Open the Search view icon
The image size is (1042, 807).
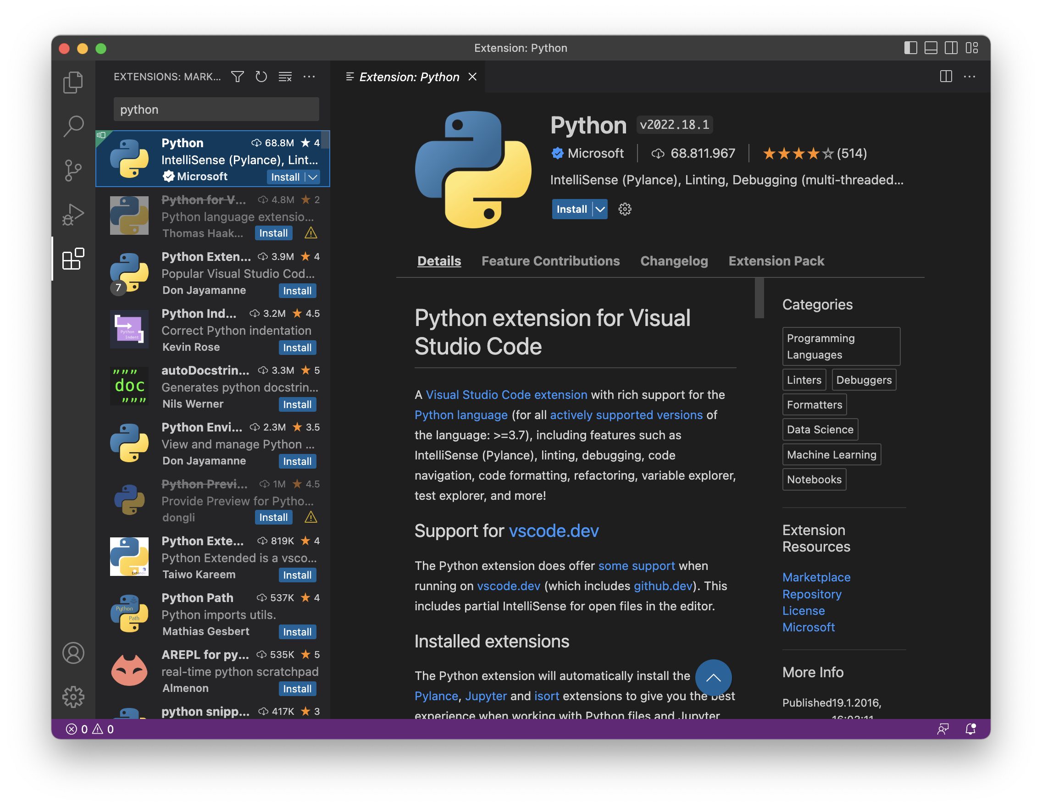click(74, 125)
